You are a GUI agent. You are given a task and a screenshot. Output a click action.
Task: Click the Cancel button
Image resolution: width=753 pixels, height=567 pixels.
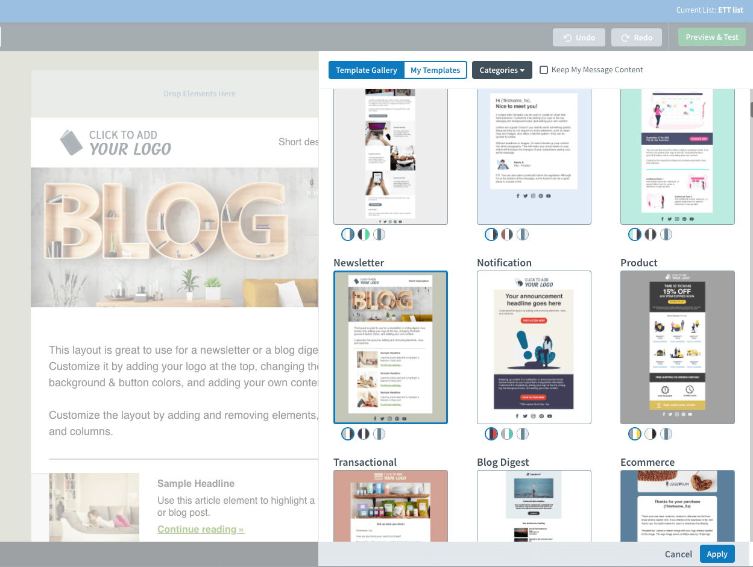(x=678, y=554)
